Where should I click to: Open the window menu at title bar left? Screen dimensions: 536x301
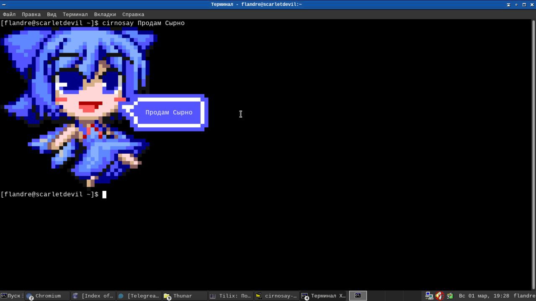pyautogui.click(x=3, y=4)
